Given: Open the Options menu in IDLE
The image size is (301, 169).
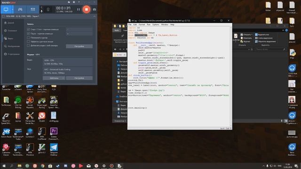Looking at the screenshot, I should (156, 24).
